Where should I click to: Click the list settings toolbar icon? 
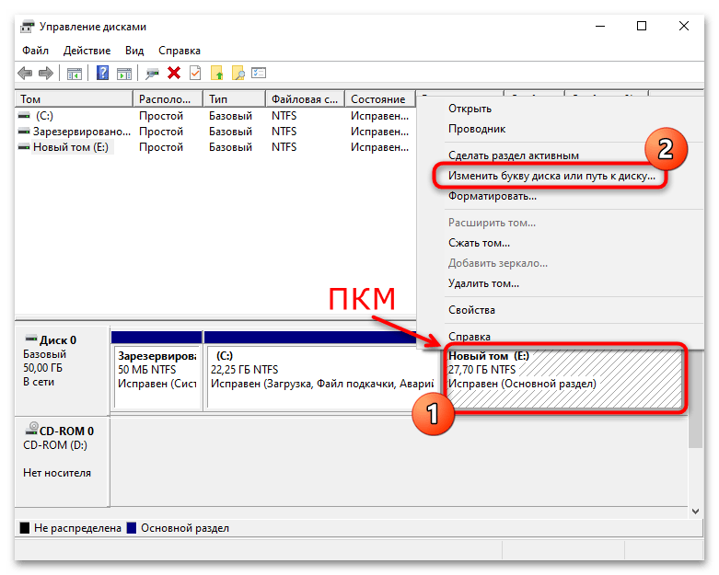(x=259, y=73)
